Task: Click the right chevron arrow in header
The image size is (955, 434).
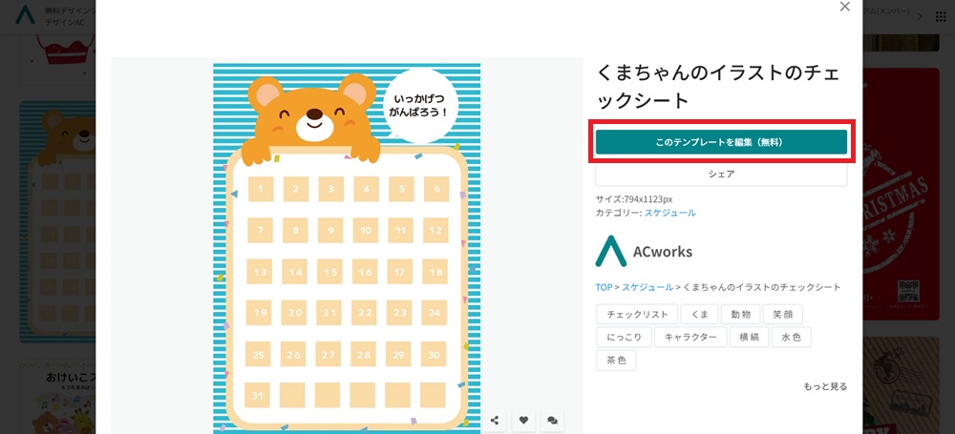Action: (920, 16)
